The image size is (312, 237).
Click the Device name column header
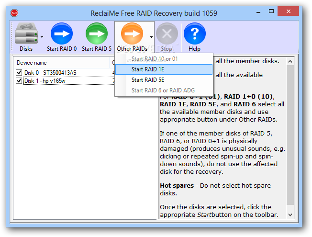61,63
